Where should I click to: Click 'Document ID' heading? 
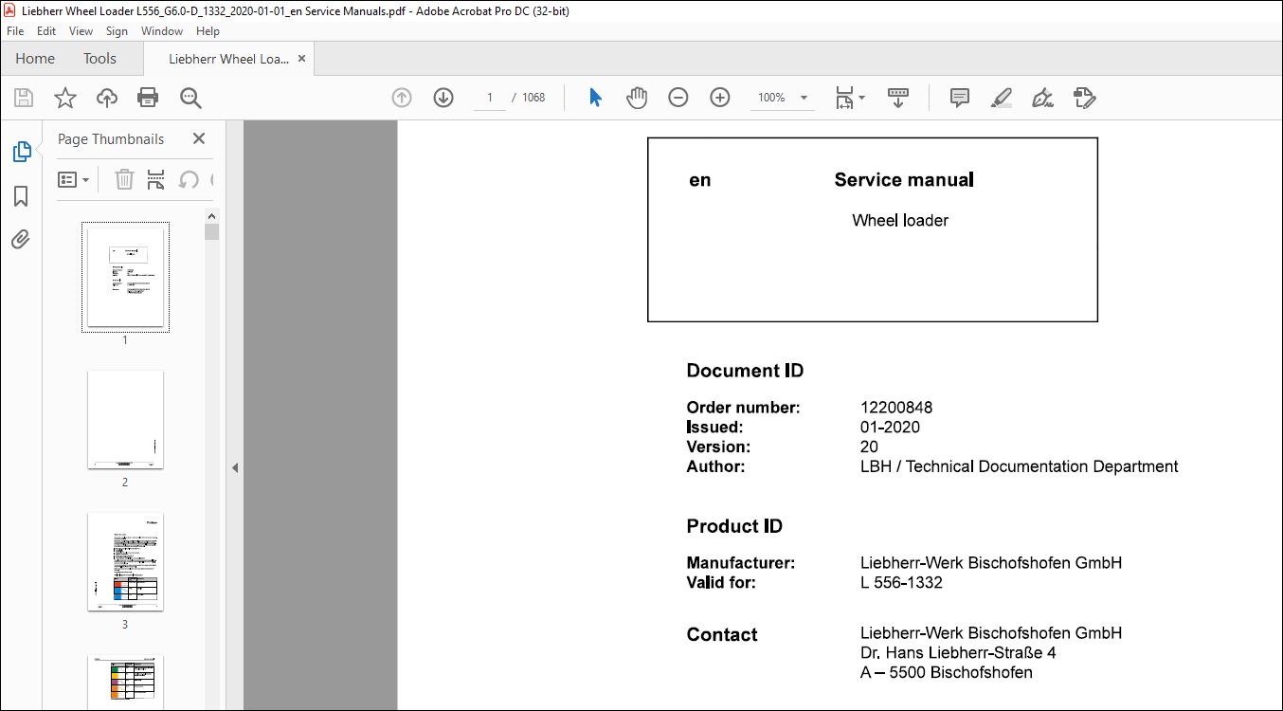(745, 371)
